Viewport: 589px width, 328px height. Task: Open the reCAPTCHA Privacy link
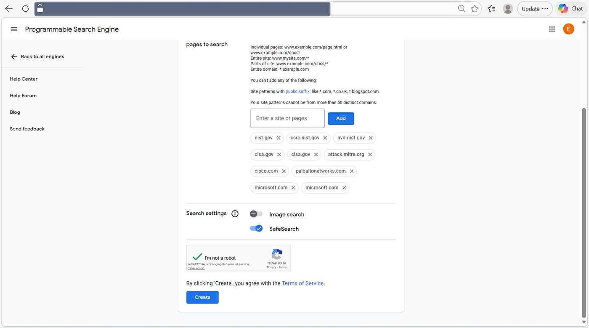pos(271,267)
